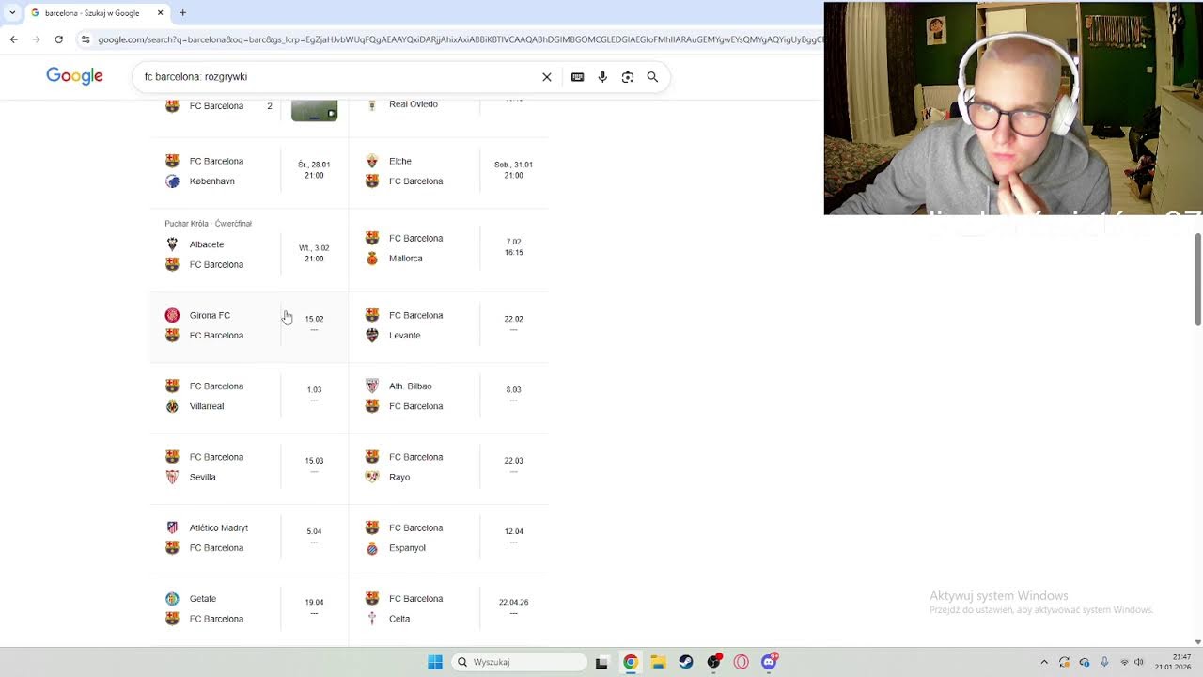Click the Mallorca team crest
Viewport: 1203px width, 677px height.
click(x=372, y=259)
